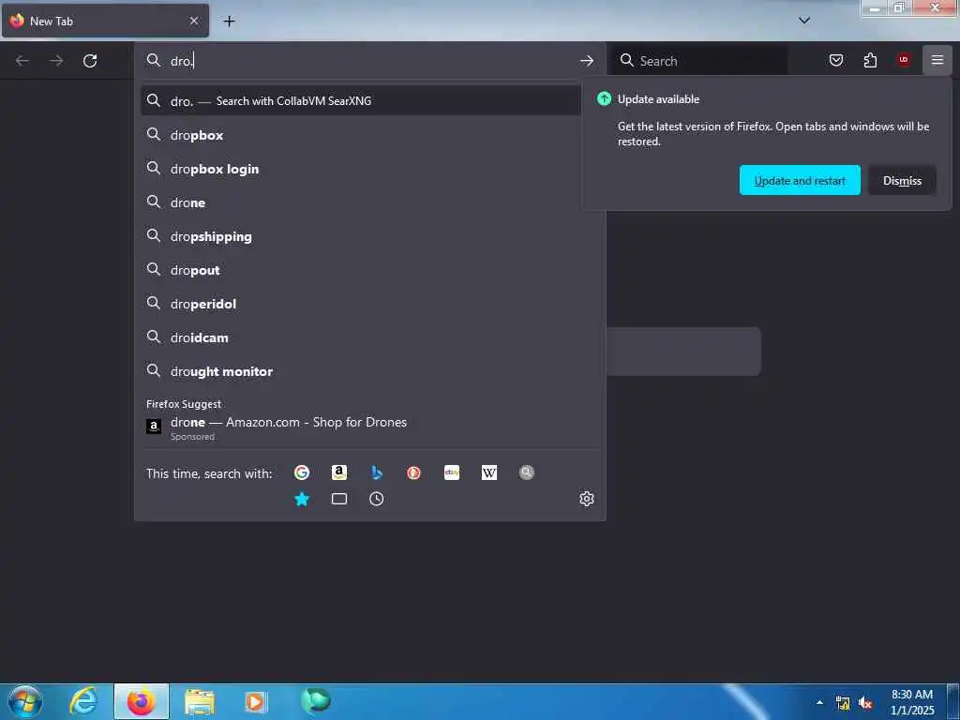Select the gray magnifier search engine icon

click(527, 472)
